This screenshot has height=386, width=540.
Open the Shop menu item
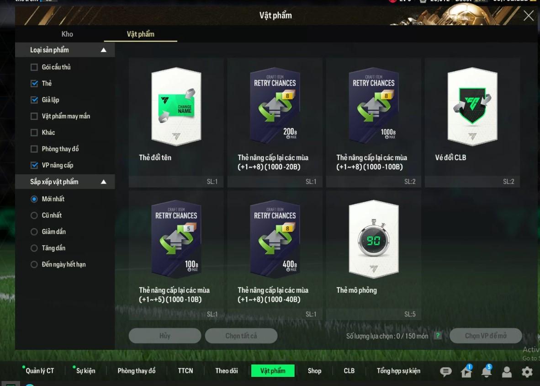314,371
